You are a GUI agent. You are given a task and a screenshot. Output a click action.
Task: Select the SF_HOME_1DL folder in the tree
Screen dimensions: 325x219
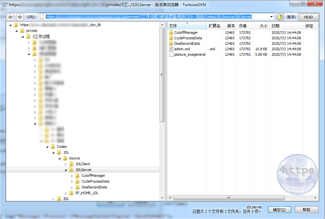click(86, 193)
